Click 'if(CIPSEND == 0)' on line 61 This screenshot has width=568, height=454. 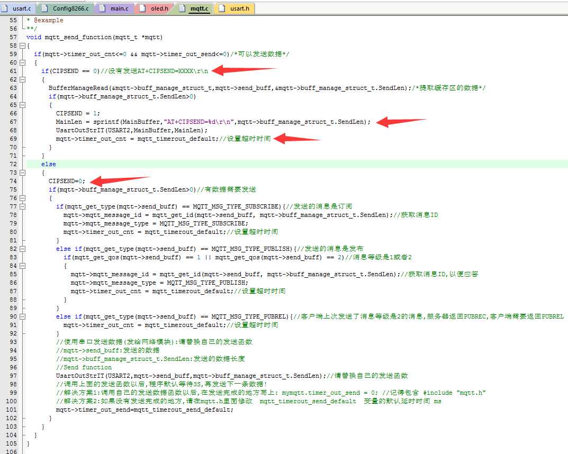pyautogui.click(x=70, y=71)
